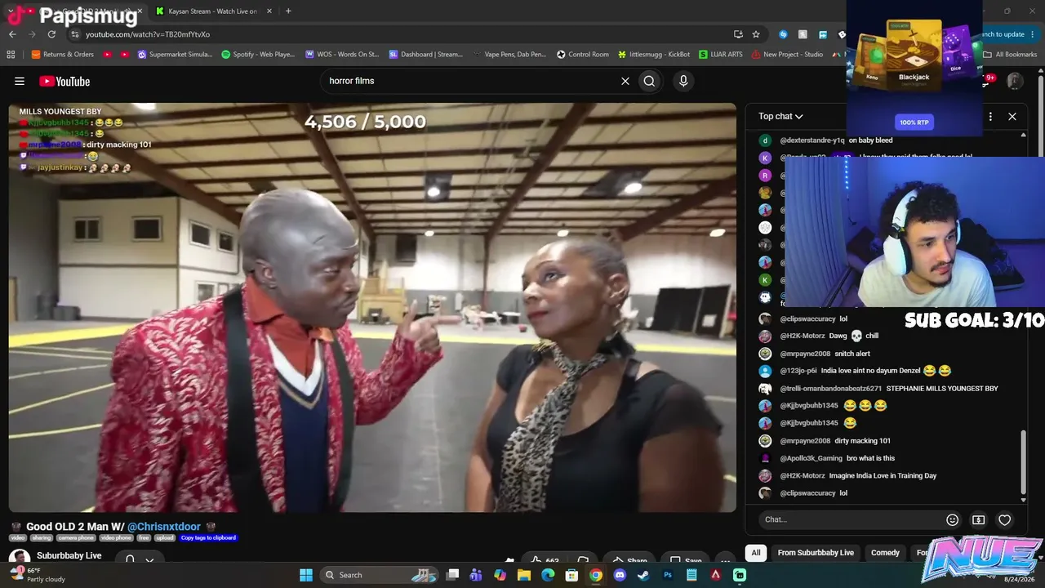Select the 'All' filter chip
This screenshot has height=588, width=1045.
click(x=756, y=553)
